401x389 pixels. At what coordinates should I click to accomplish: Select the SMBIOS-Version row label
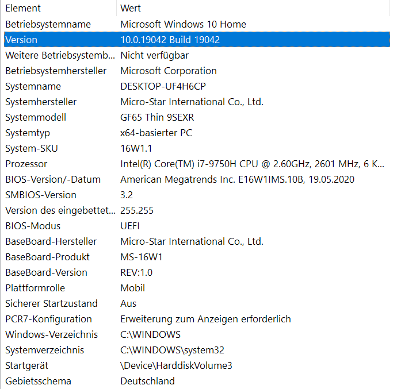(x=41, y=195)
